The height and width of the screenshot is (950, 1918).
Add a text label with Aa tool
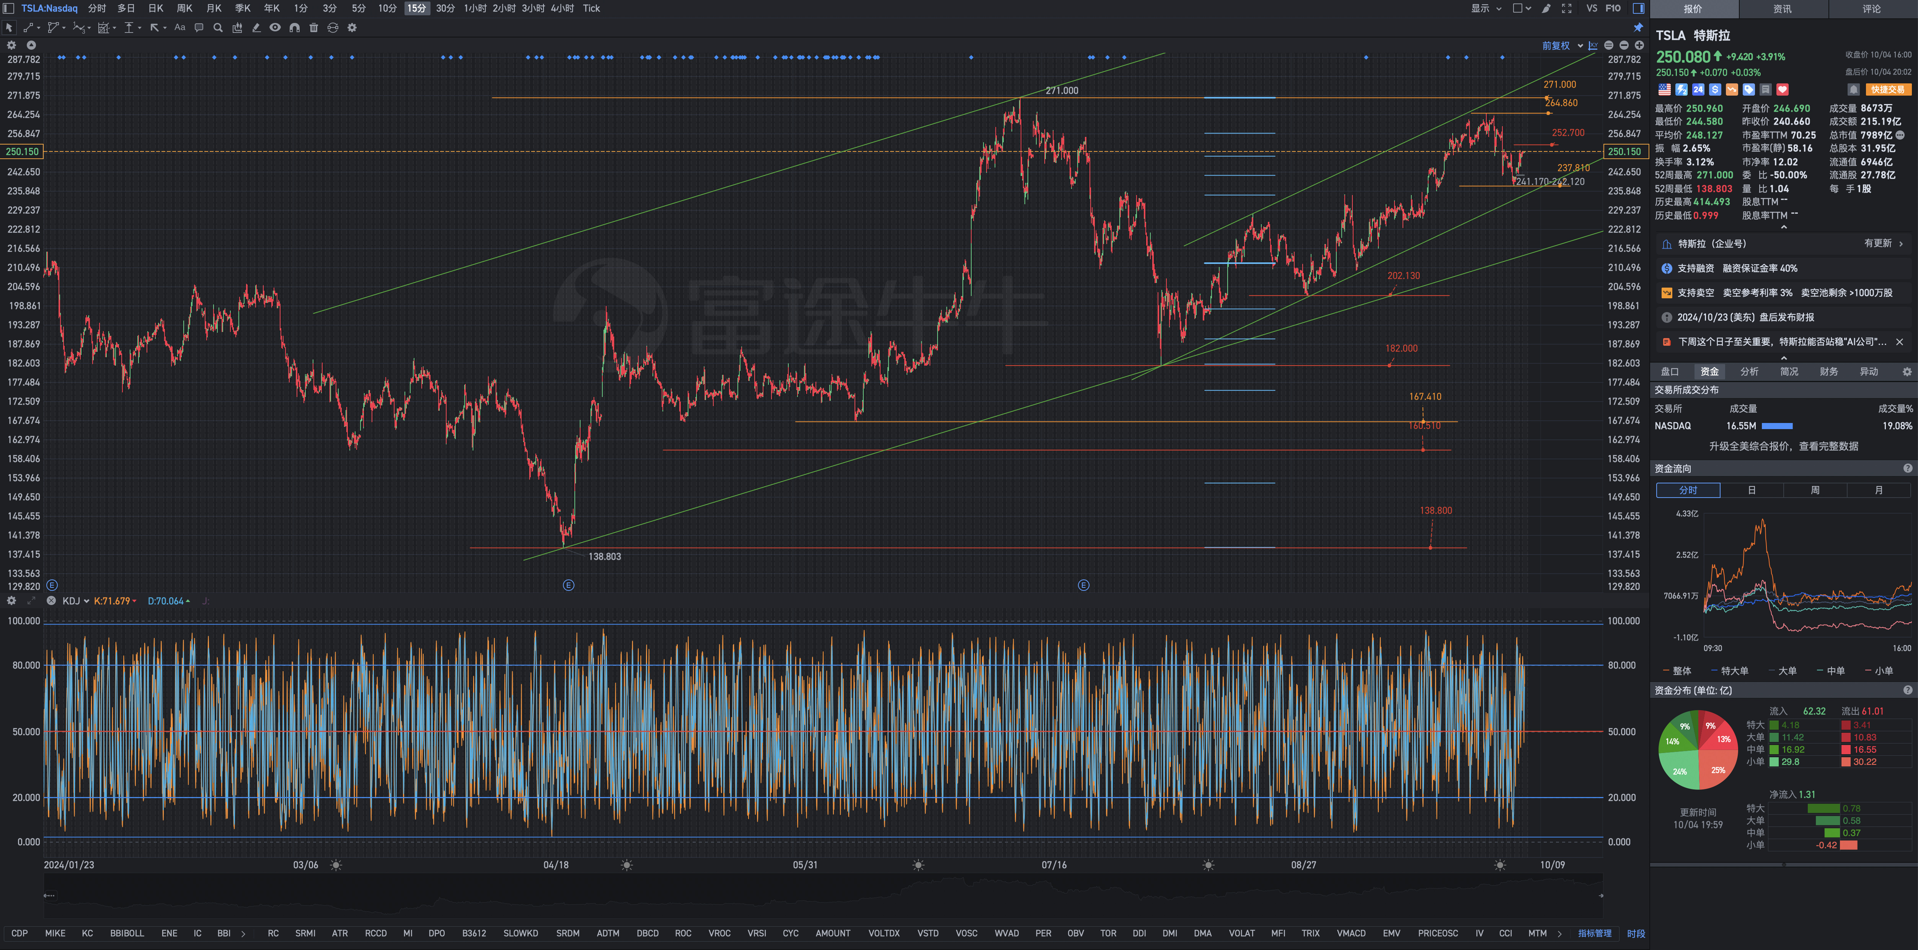[x=179, y=28]
